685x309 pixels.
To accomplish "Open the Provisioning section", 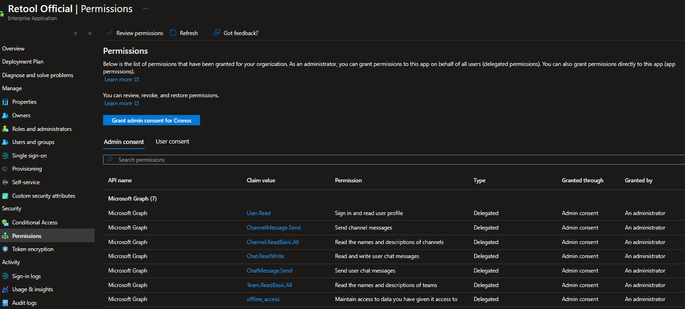I will 27,169.
